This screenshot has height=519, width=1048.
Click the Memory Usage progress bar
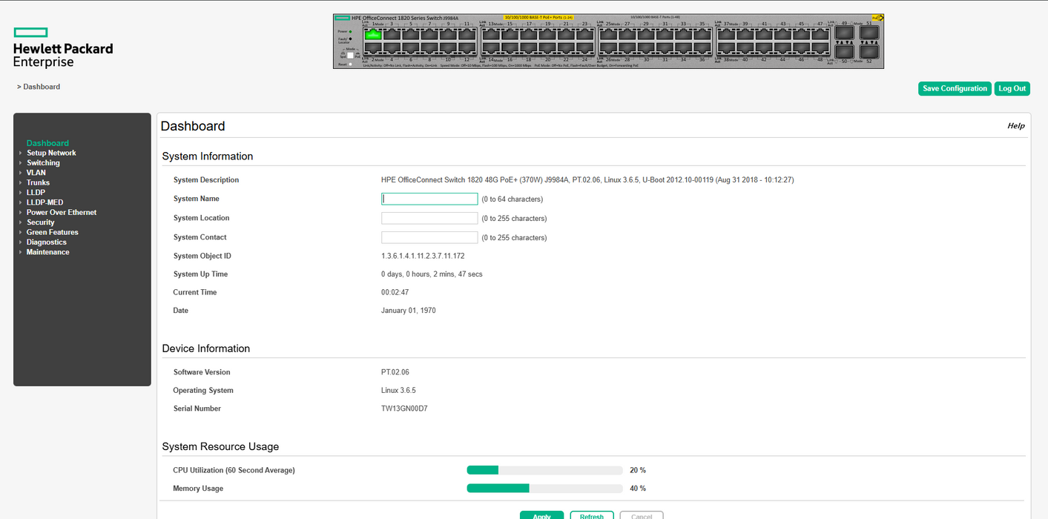pos(544,489)
